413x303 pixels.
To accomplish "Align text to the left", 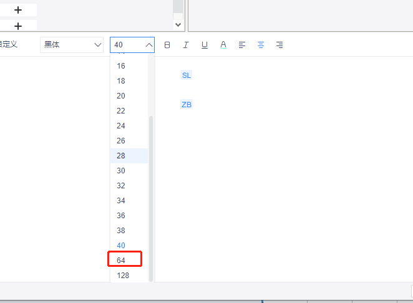I will (x=242, y=45).
